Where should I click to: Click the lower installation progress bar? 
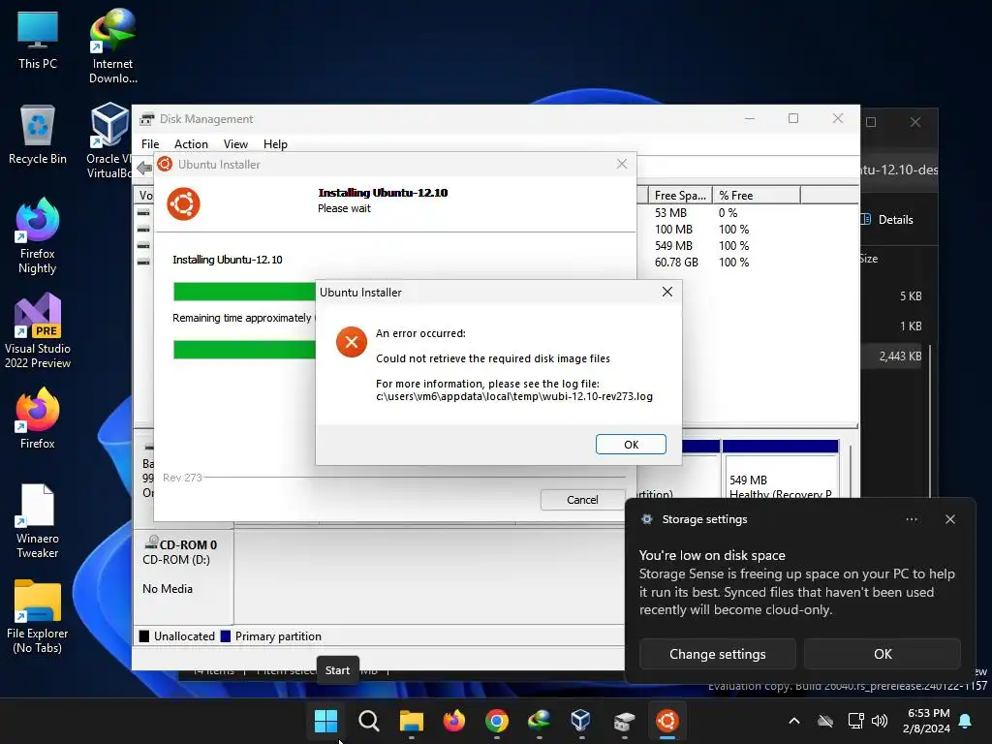[x=244, y=350]
